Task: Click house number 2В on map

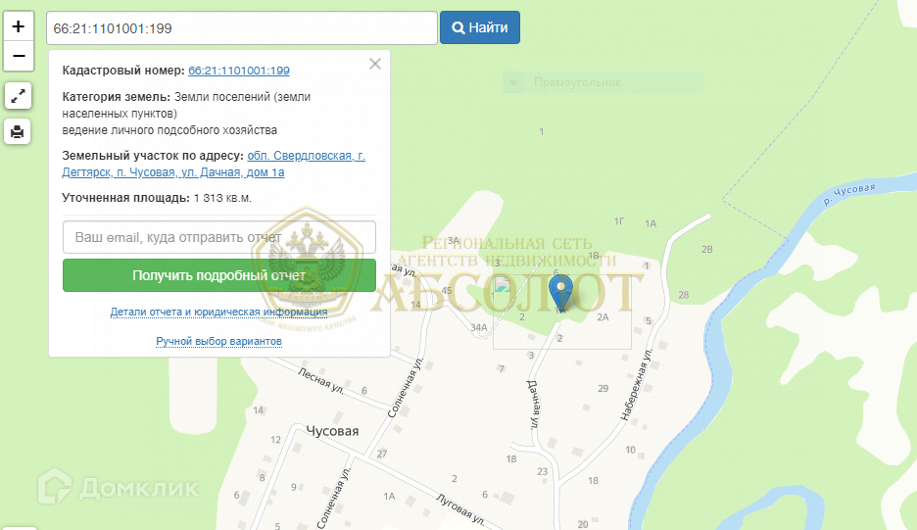Action: pyautogui.click(x=707, y=249)
